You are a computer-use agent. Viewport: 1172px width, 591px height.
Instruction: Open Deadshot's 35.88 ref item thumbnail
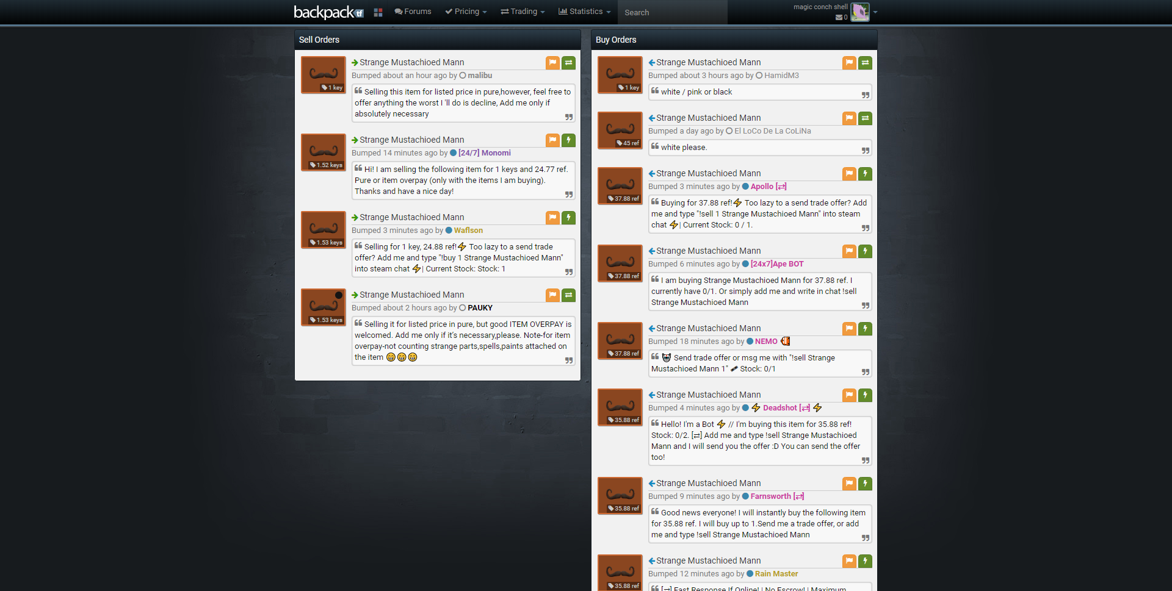tap(620, 407)
